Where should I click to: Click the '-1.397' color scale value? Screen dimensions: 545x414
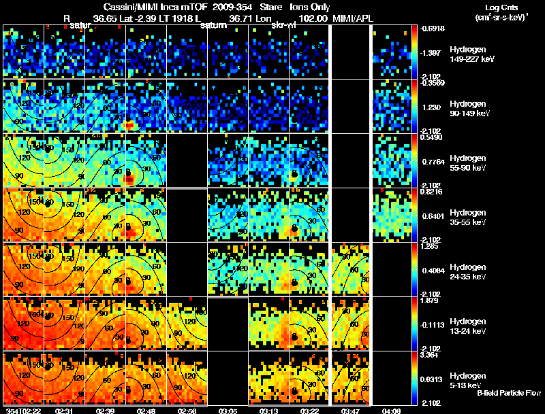431,53
